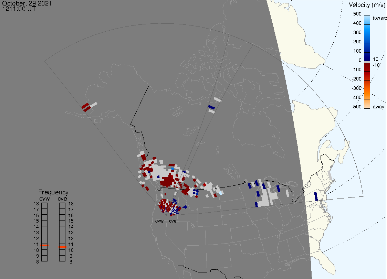Screen dimensions: 387x279
Task: Click the timestamp "1211:00 UT"
Action: pos(19,9)
